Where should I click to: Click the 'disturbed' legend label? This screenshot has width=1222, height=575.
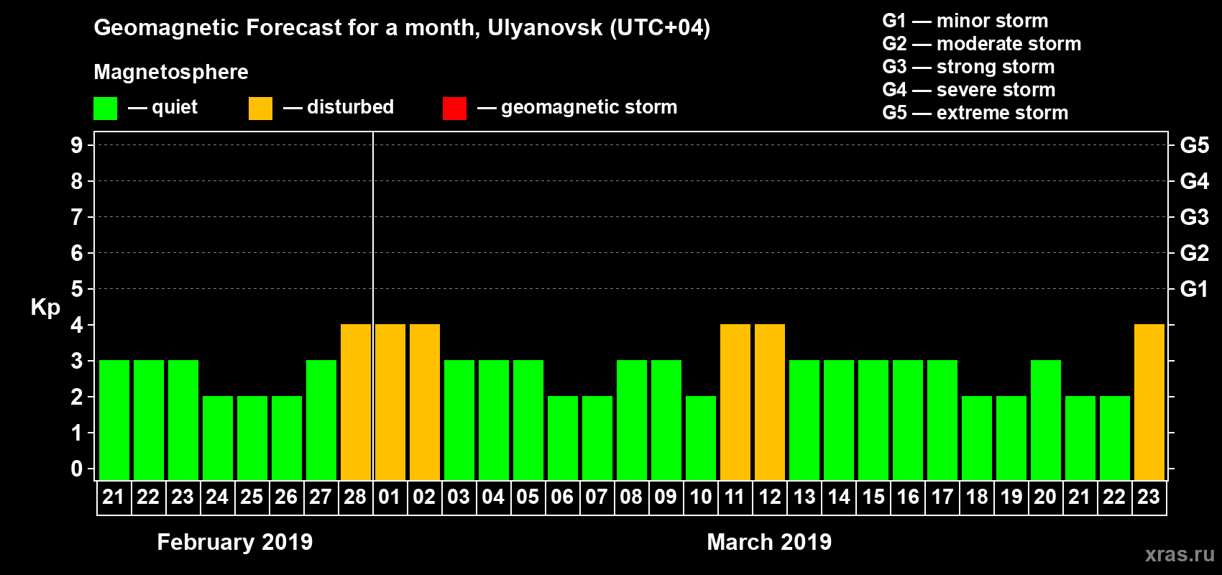coord(350,107)
